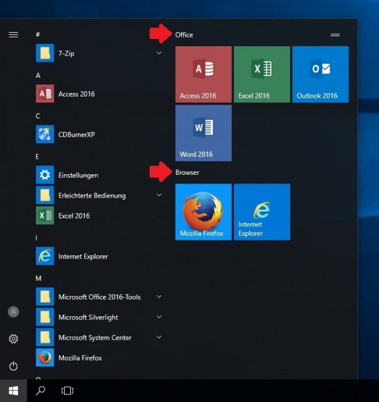Click the Office group title
The height and width of the screenshot is (402, 379).
tap(184, 35)
